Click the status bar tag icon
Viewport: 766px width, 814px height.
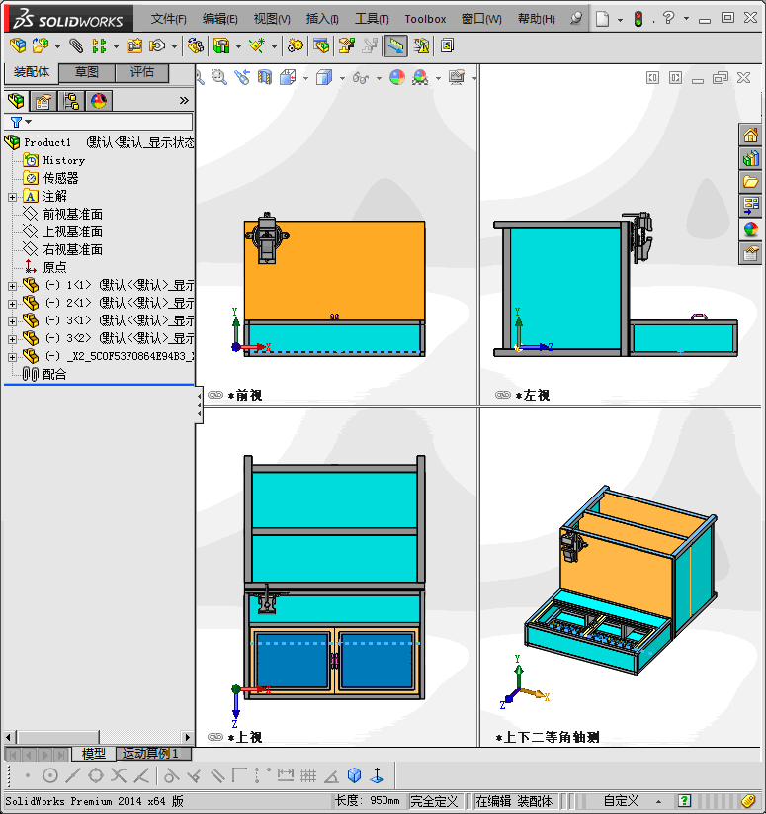(748, 801)
